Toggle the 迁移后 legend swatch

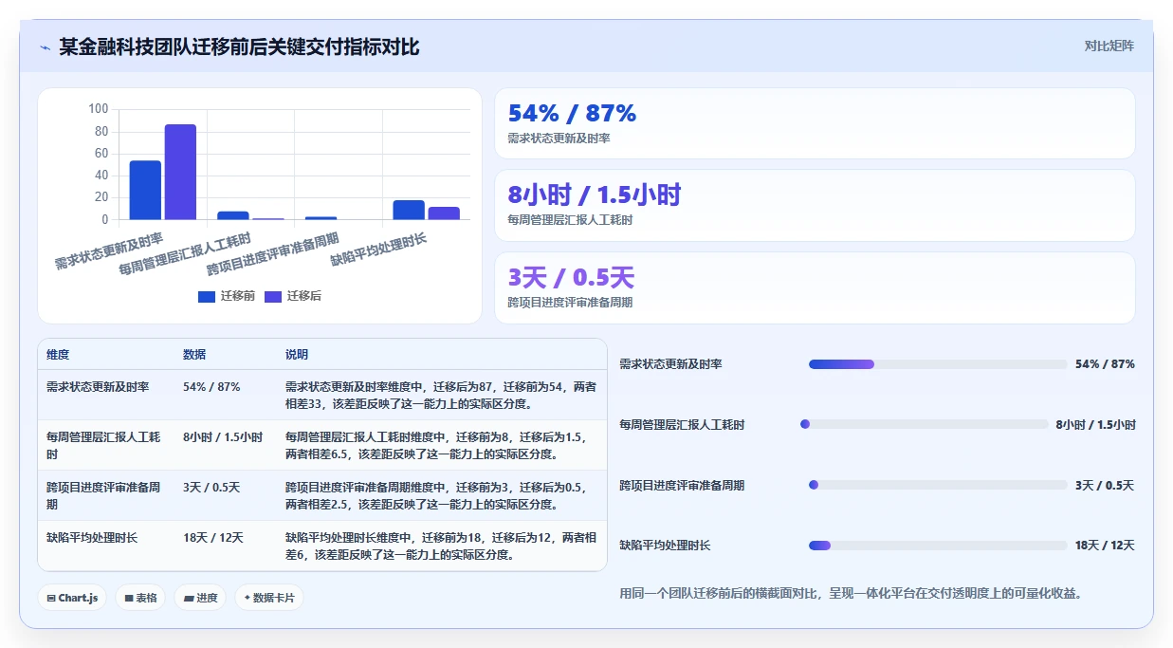point(273,296)
